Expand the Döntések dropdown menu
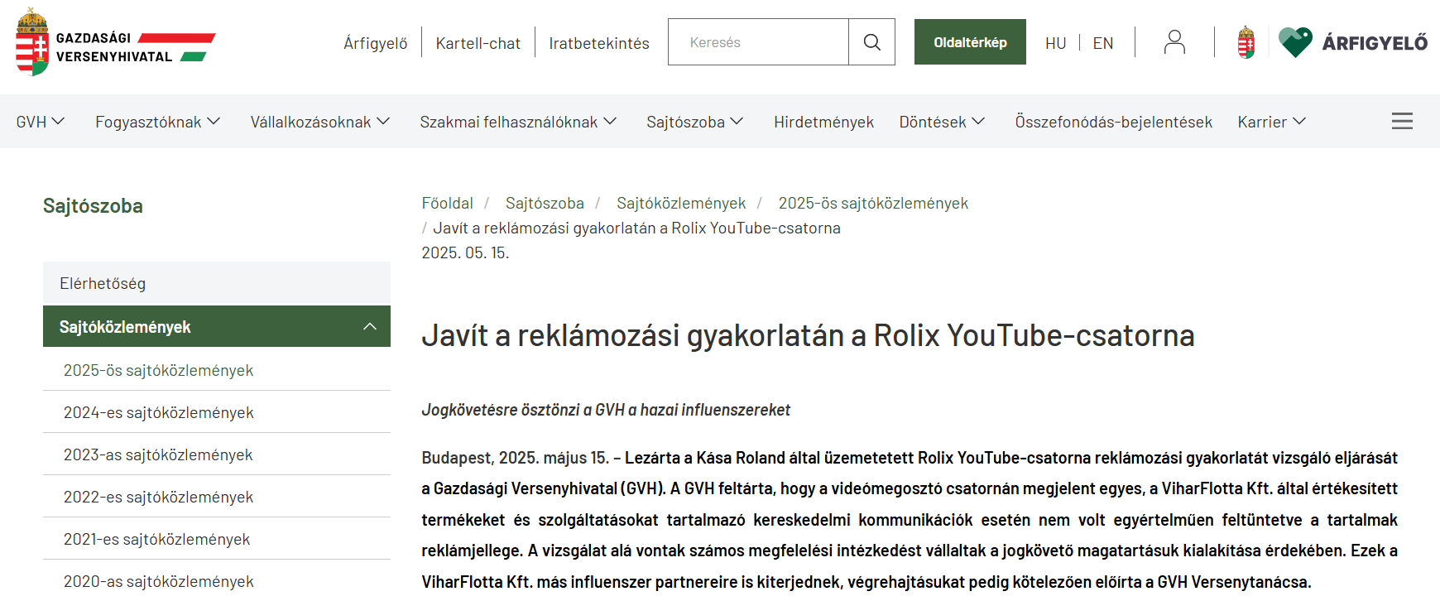Screen dimensions: 1440x601 pyautogui.click(x=942, y=122)
